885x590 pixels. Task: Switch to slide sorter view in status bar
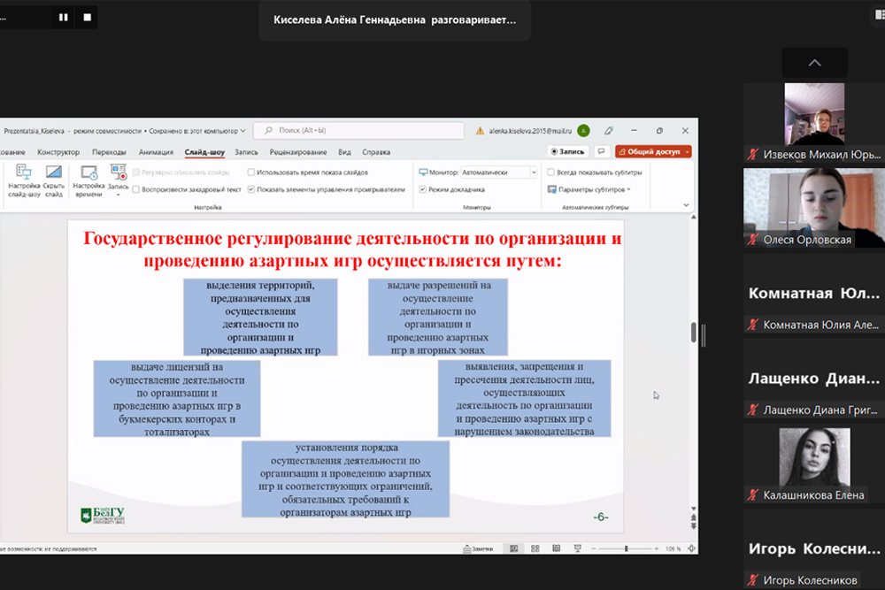[533, 548]
